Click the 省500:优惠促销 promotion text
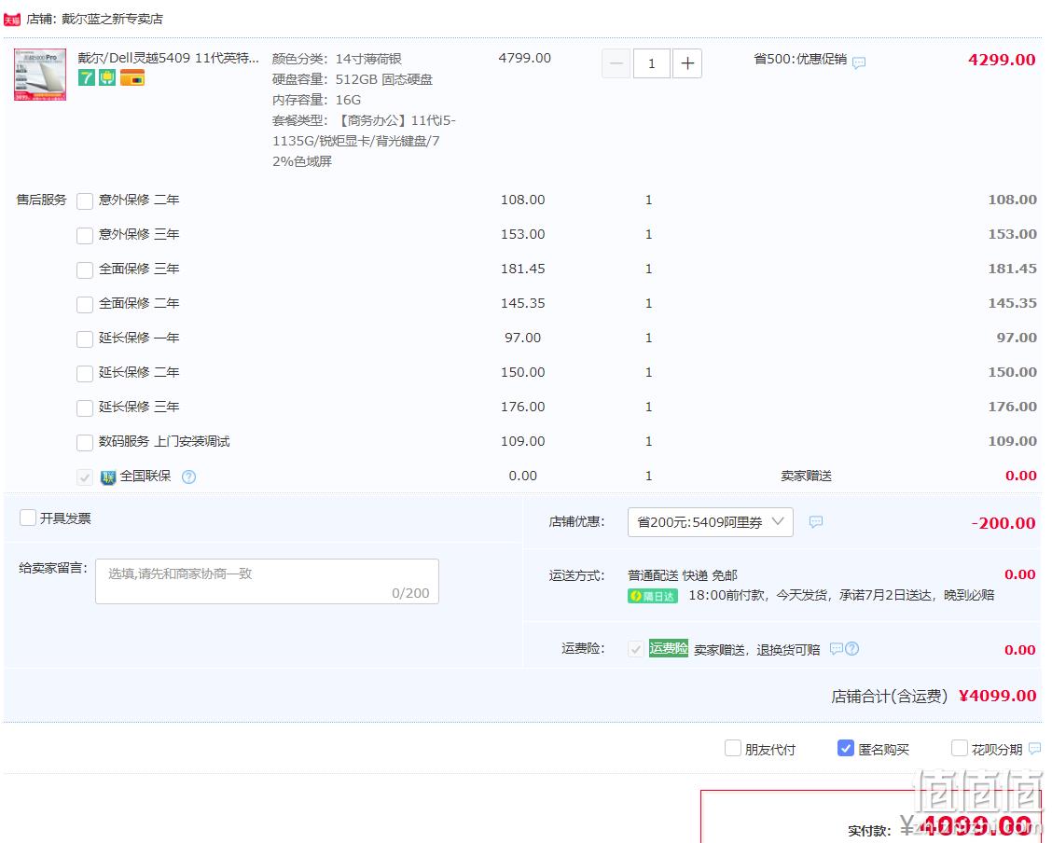Image resolution: width=1052 pixels, height=843 pixels. pyautogui.click(x=800, y=59)
